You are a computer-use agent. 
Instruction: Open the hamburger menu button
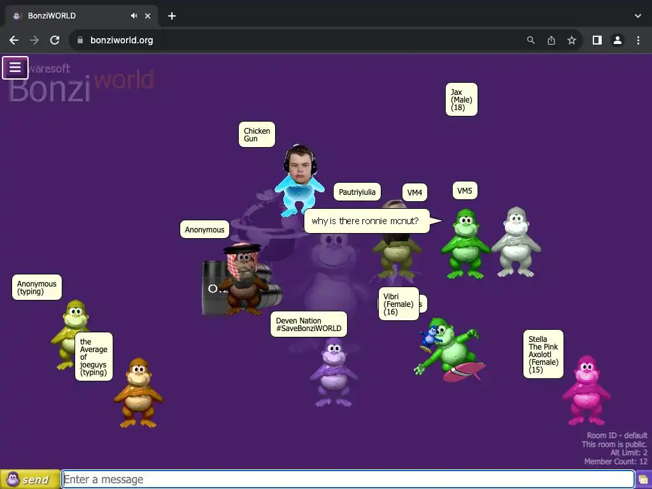(x=15, y=67)
